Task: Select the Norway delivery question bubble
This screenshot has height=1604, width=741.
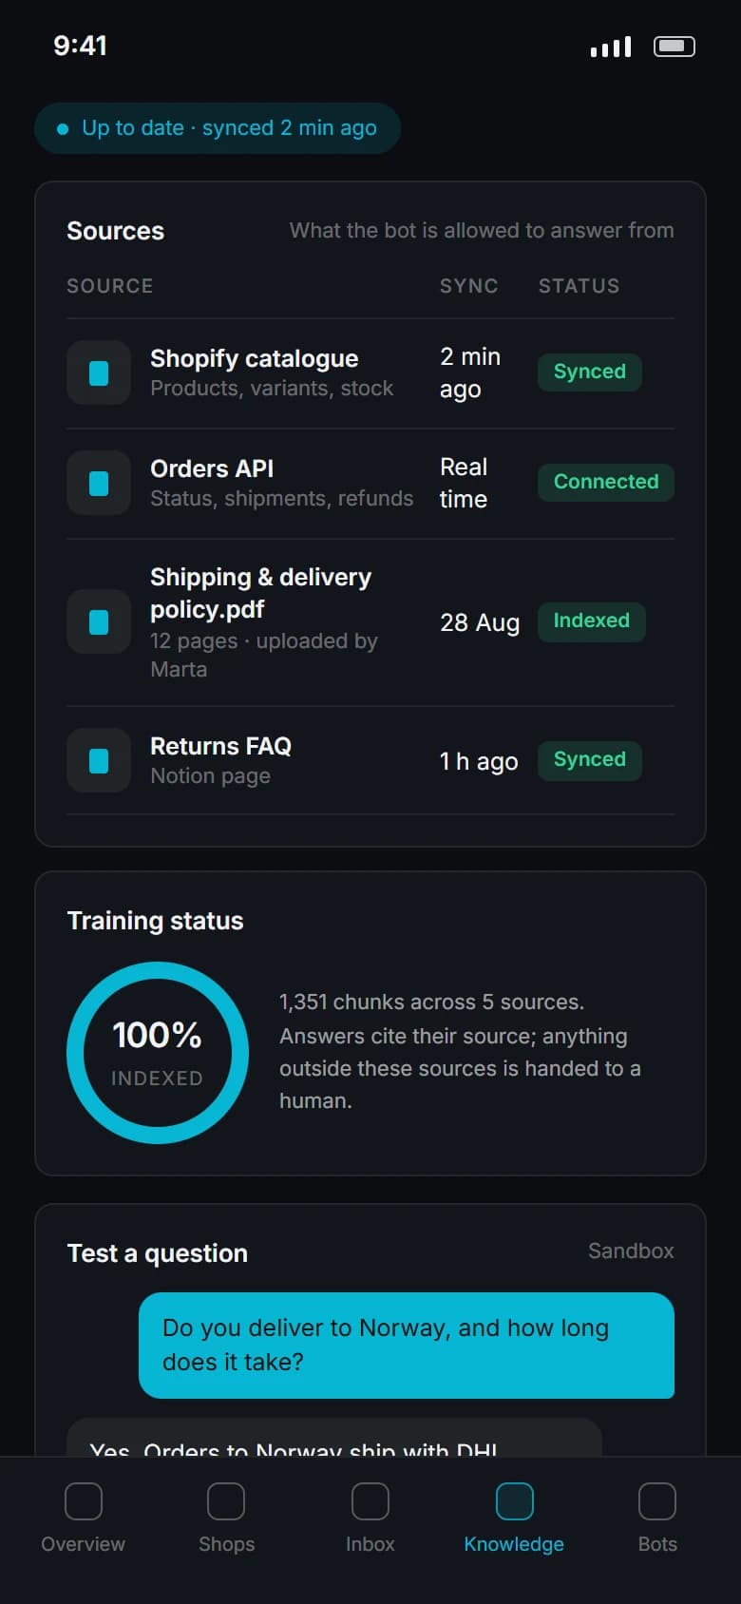Action: coord(407,1345)
